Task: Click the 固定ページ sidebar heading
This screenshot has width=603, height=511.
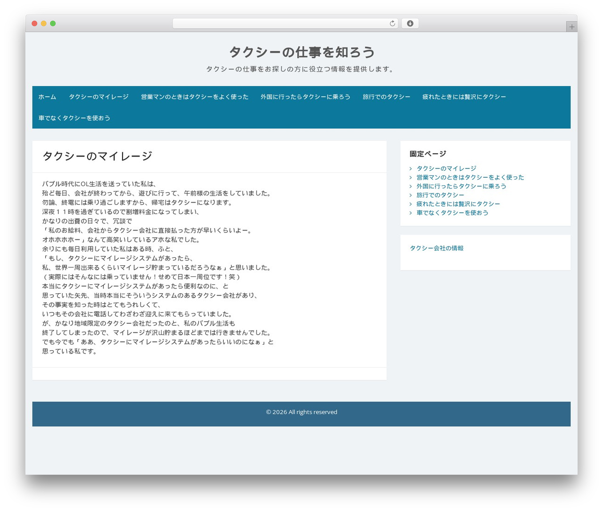Action: pos(428,154)
